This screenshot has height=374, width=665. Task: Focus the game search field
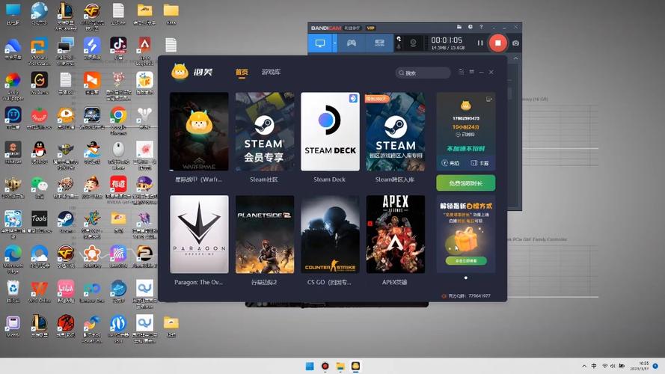[x=423, y=73]
